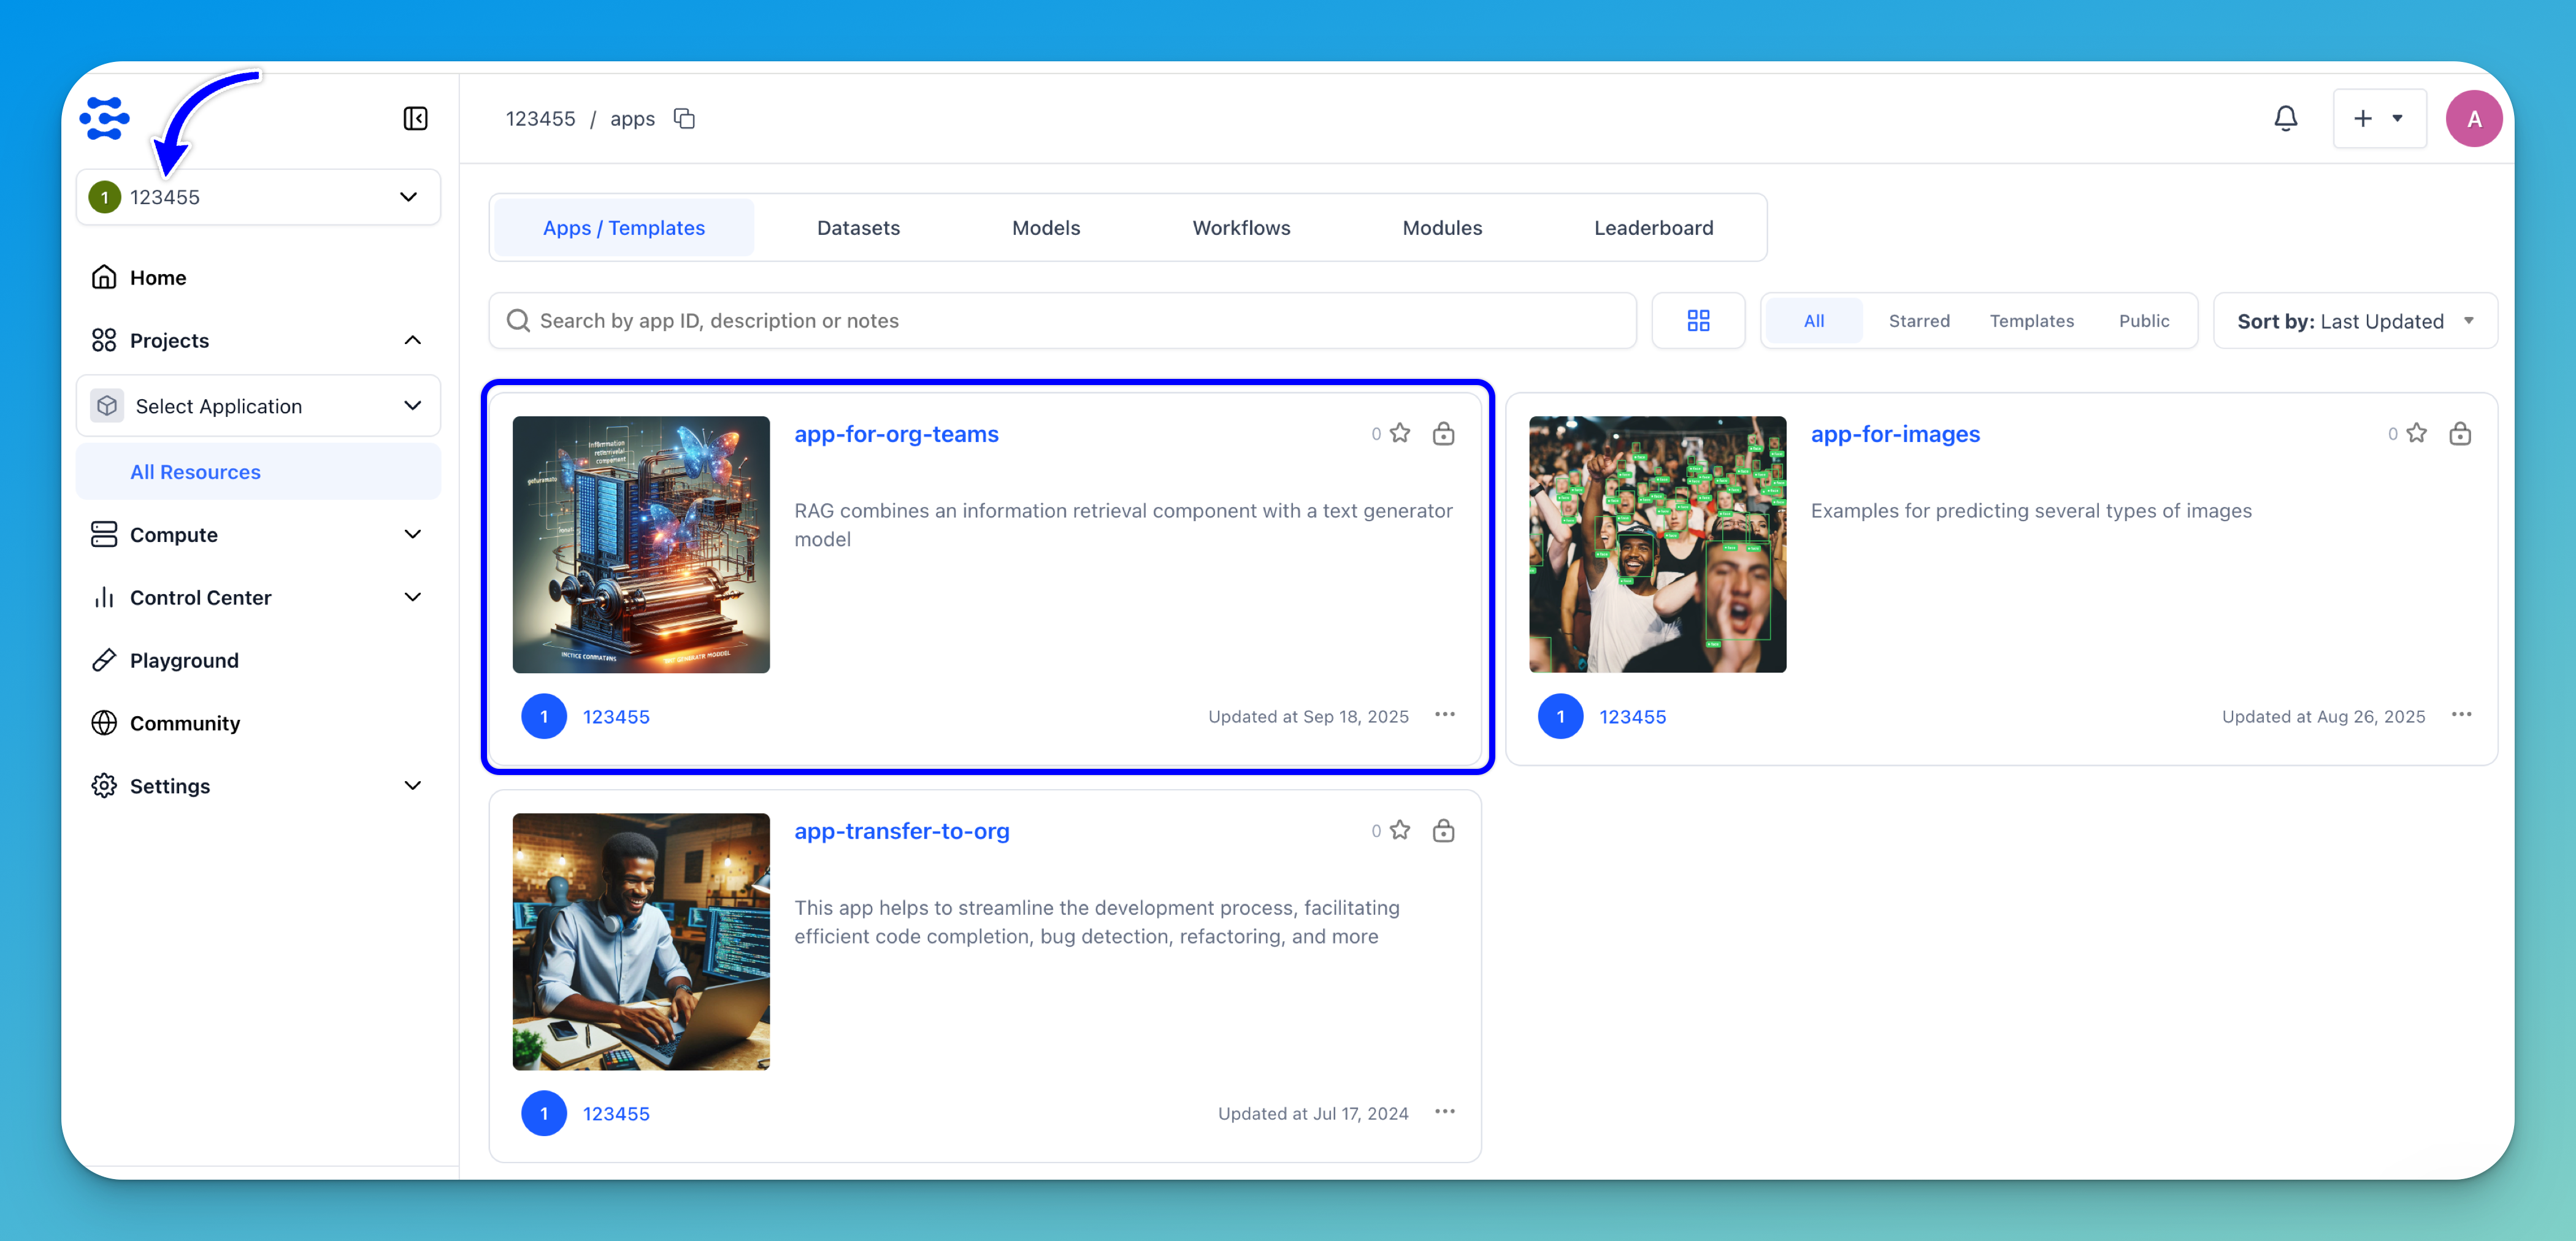
Task: Open the notifications bell
Action: click(2285, 119)
